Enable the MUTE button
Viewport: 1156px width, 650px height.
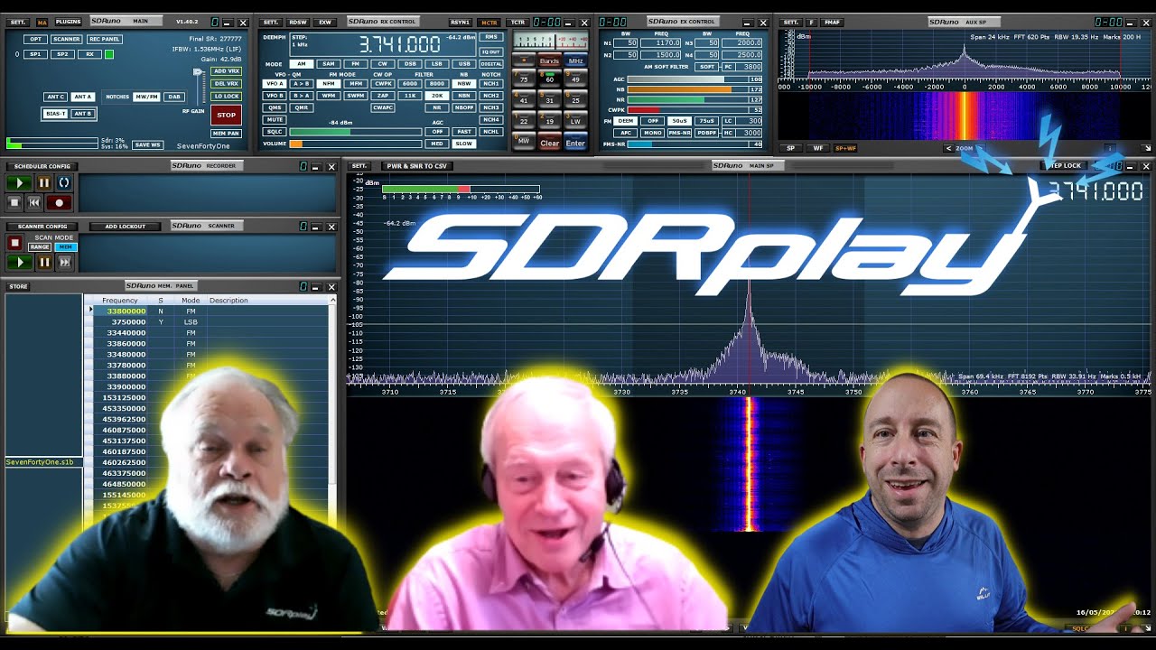tap(275, 119)
